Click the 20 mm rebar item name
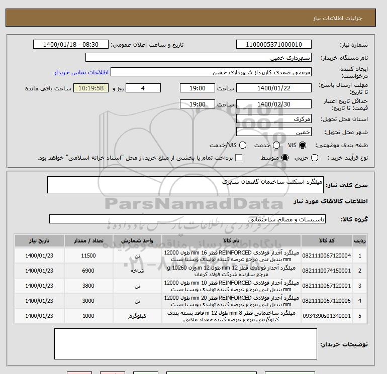This screenshot has width=387, height=374. tap(231, 301)
